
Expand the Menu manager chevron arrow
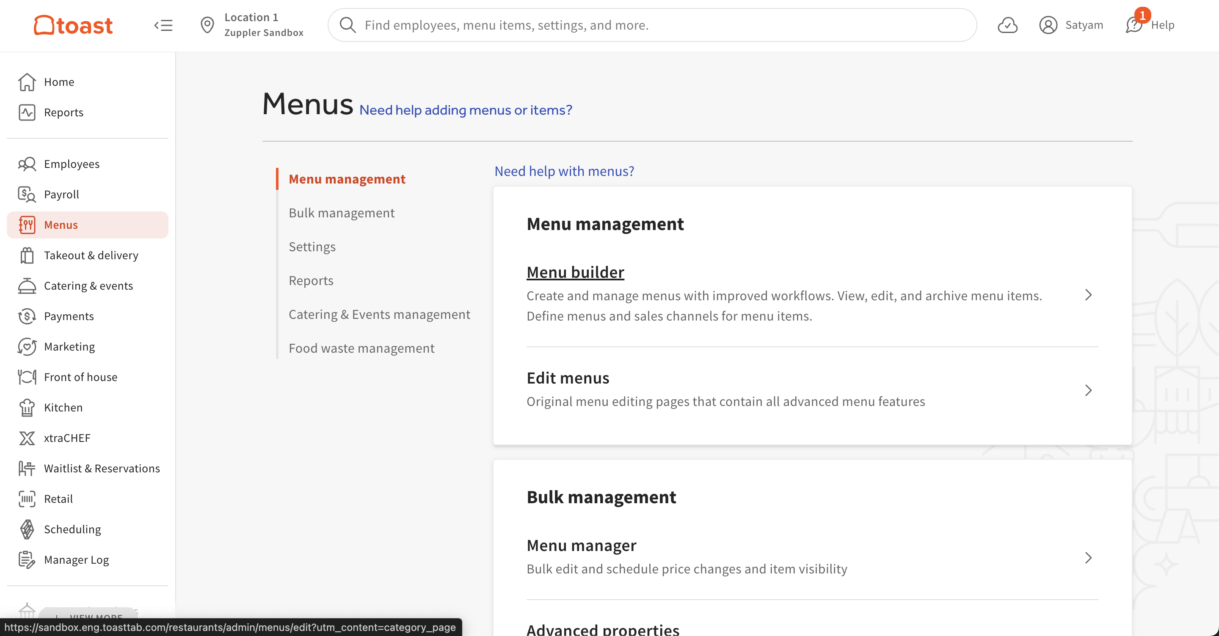pyautogui.click(x=1088, y=558)
